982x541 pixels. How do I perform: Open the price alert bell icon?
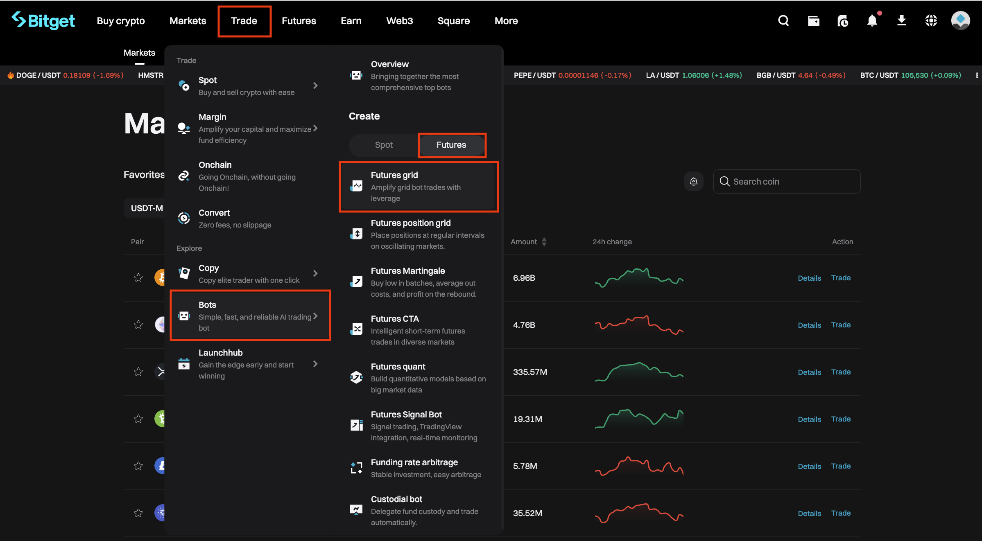[693, 181]
